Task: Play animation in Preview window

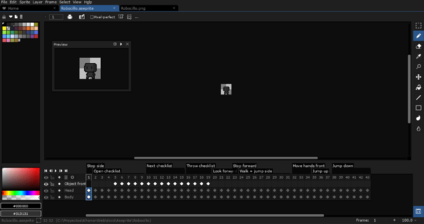Action: pyautogui.click(x=121, y=44)
